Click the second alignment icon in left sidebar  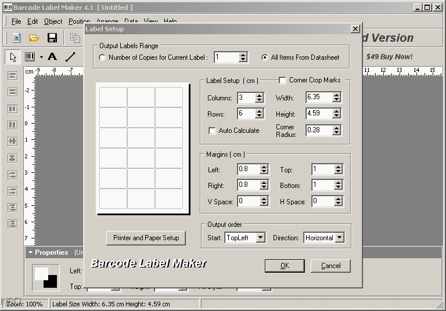(x=12, y=92)
